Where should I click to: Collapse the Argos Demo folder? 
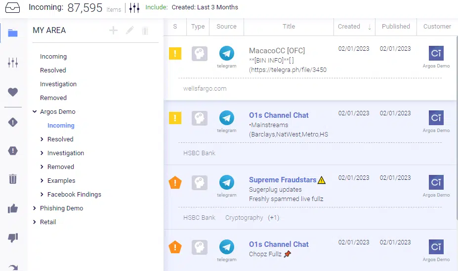[x=35, y=112]
